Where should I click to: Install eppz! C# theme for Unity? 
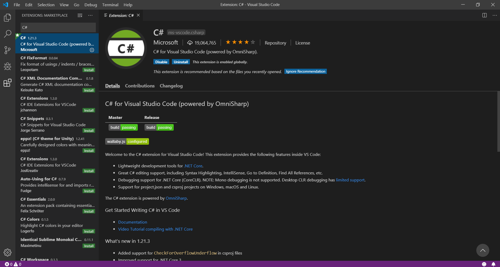click(x=89, y=151)
